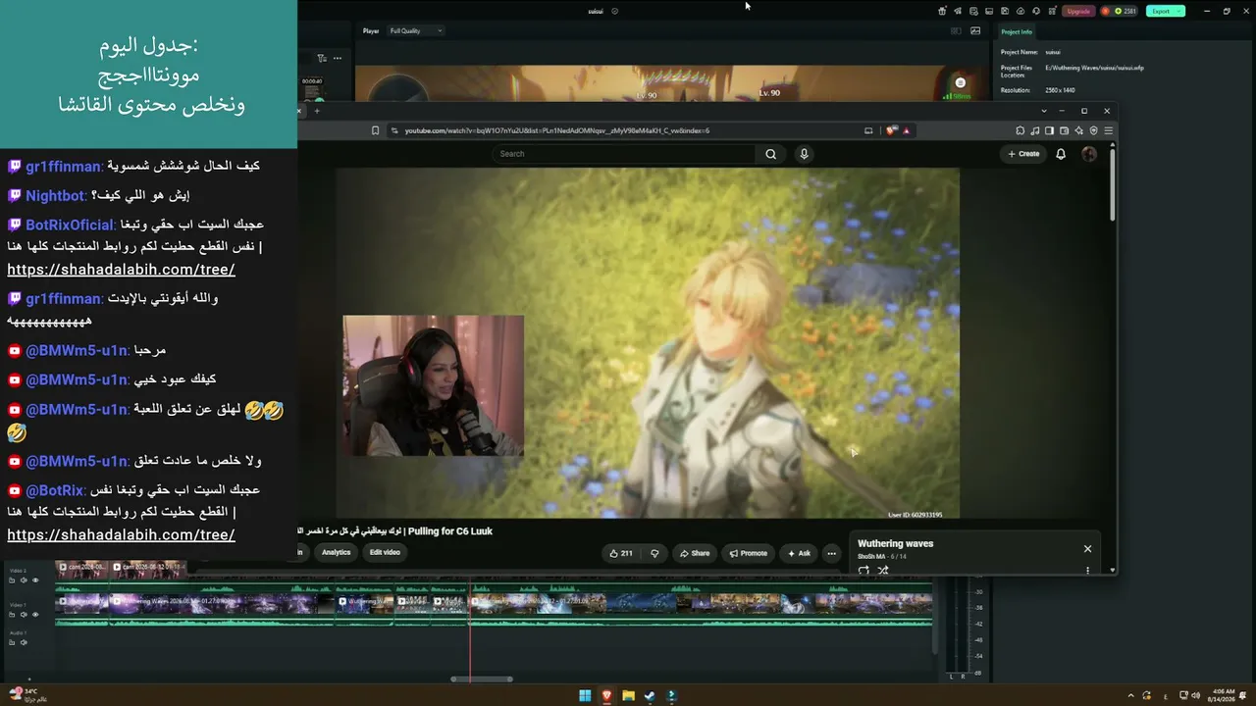Viewport: 1256px width, 706px height.
Task: Click the Edit video button
Action: [385, 552]
